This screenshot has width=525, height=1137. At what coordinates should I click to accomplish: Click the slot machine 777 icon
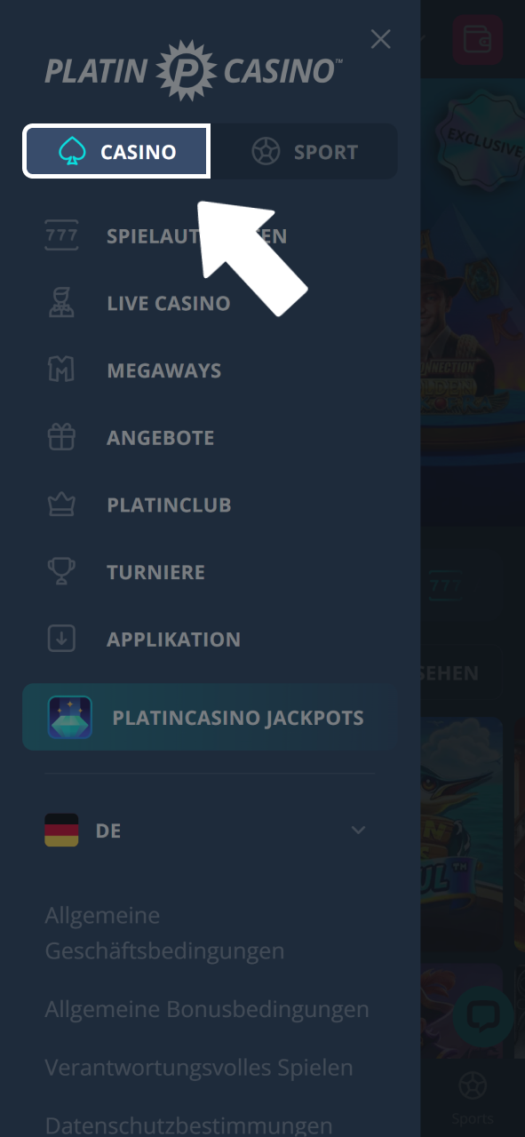click(x=61, y=236)
